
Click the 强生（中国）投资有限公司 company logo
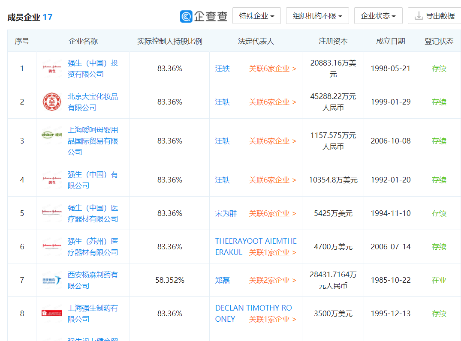point(52,69)
